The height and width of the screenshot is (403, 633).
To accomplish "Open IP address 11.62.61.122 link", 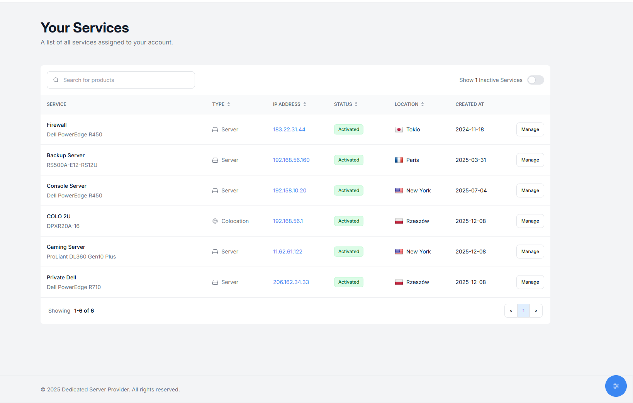I will [x=287, y=252].
